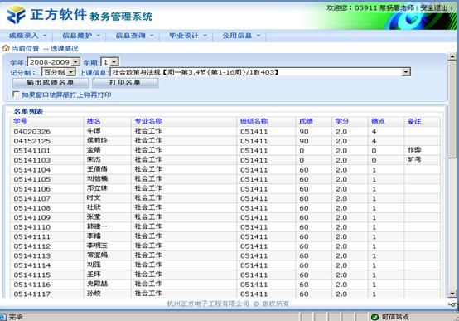The height and width of the screenshot is (321, 459).
Task: Select student ID 05141115
Action: tap(32, 275)
